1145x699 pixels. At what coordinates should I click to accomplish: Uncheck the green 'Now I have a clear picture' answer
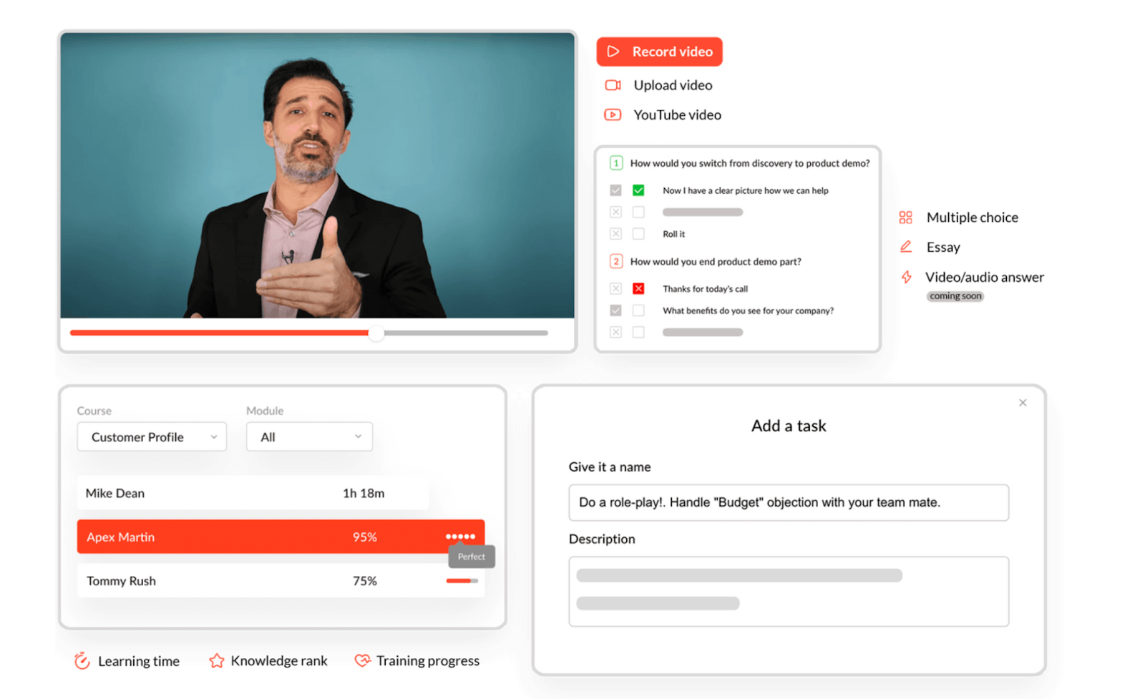pos(639,190)
